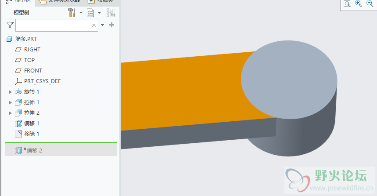
Task: Click the 拉伸 2 extrude icon
Action: pyautogui.click(x=18, y=113)
